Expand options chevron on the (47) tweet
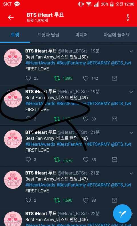 (131, 173)
